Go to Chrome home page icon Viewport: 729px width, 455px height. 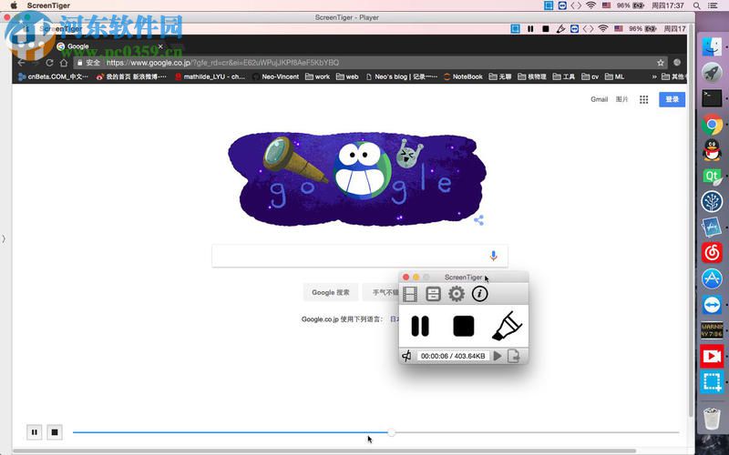pyautogui.click(x=64, y=63)
